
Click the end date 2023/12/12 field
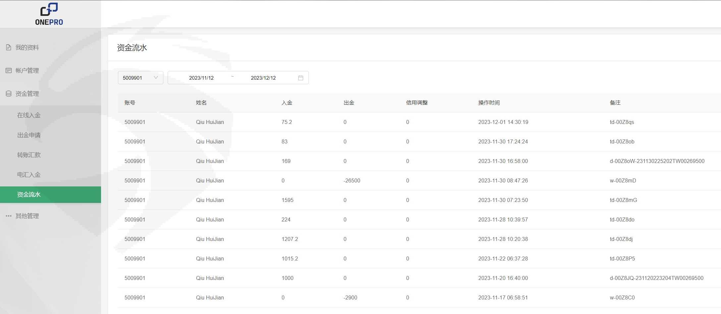[263, 78]
